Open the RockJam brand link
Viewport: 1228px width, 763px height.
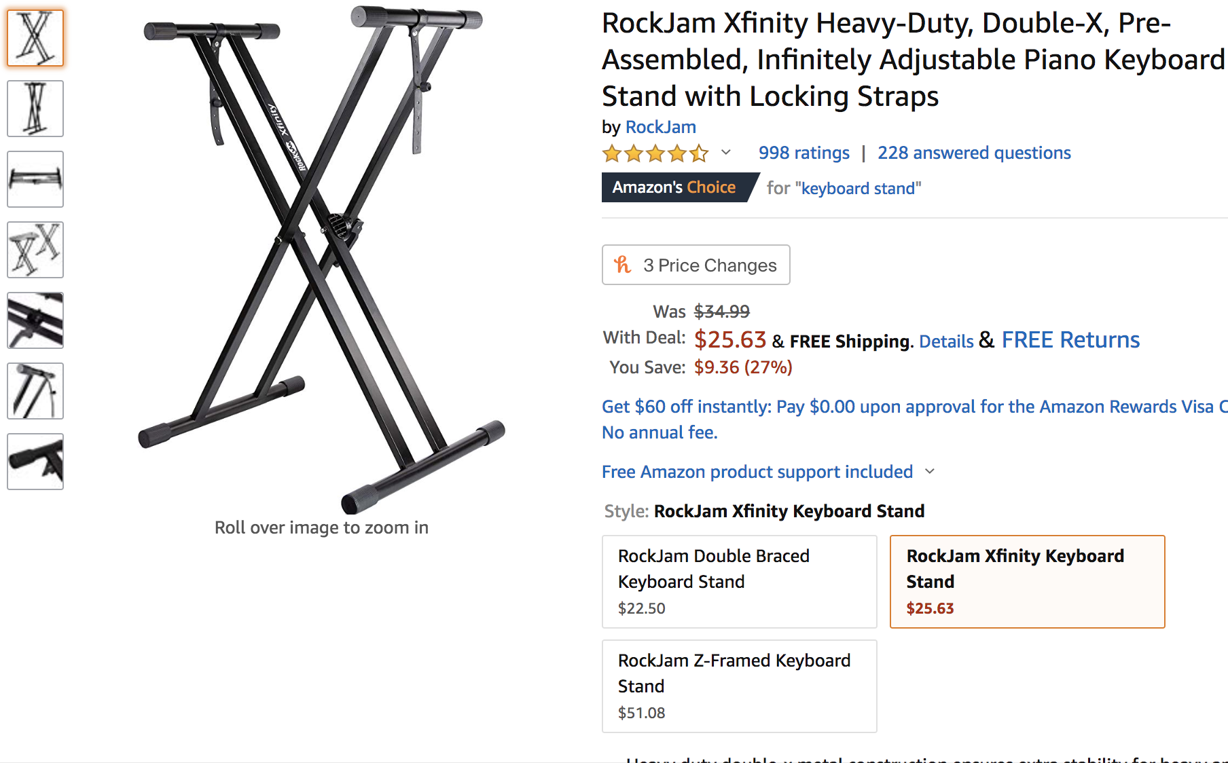[x=660, y=127]
